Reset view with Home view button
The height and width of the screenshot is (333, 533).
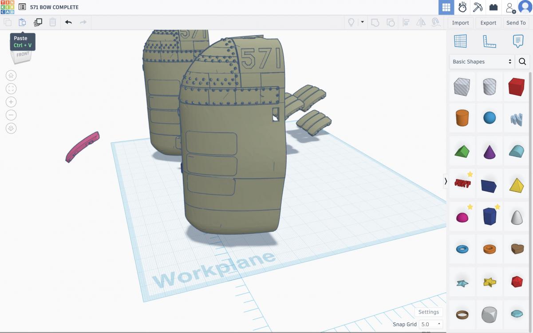[x=11, y=75]
